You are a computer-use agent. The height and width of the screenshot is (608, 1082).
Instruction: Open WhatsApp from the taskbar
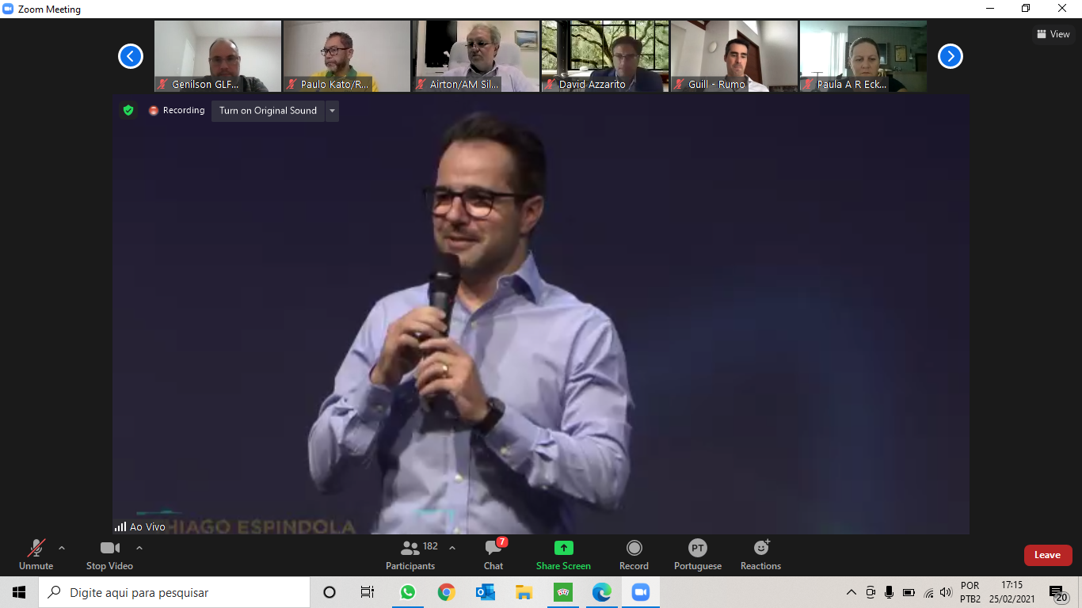[408, 592]
